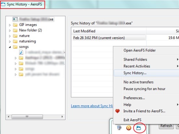179x134 pixels.
Task: Collapse the songs folder
Action: (10, 47)
